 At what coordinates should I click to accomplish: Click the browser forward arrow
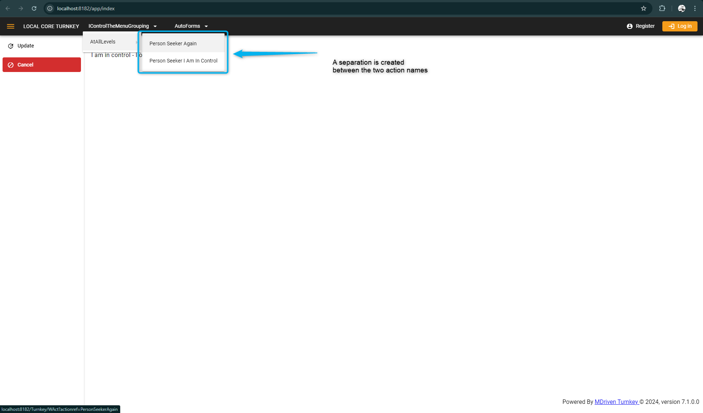click(x=21, y=8)
